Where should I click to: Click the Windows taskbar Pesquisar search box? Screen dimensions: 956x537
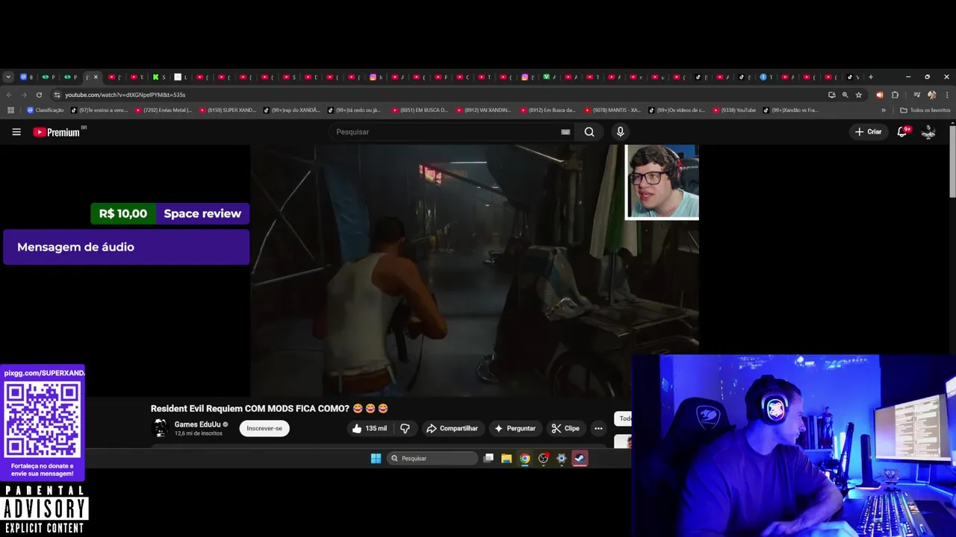click(x=432, y=459)
